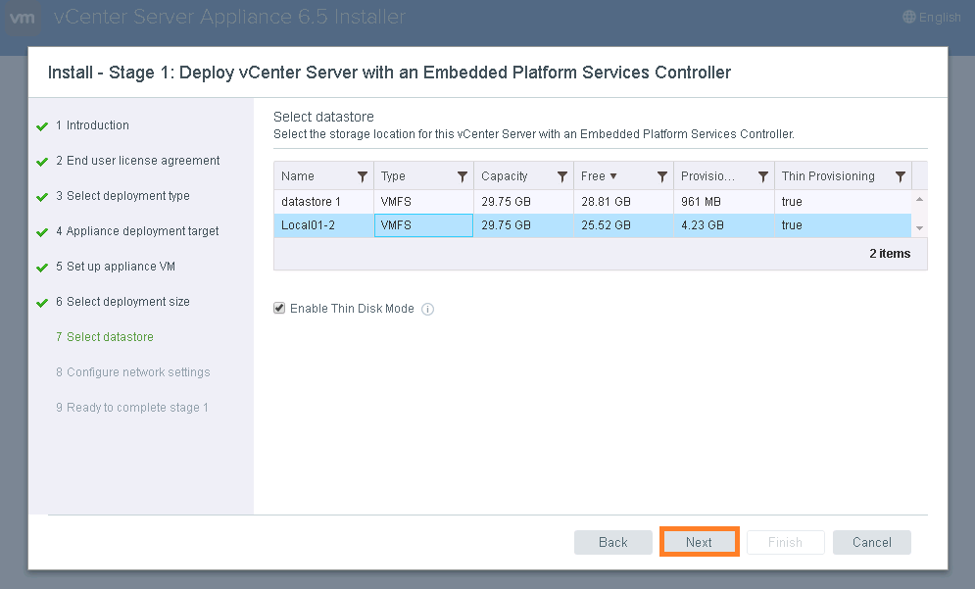Jump to Configure network settings step

[x=133, y=372]
